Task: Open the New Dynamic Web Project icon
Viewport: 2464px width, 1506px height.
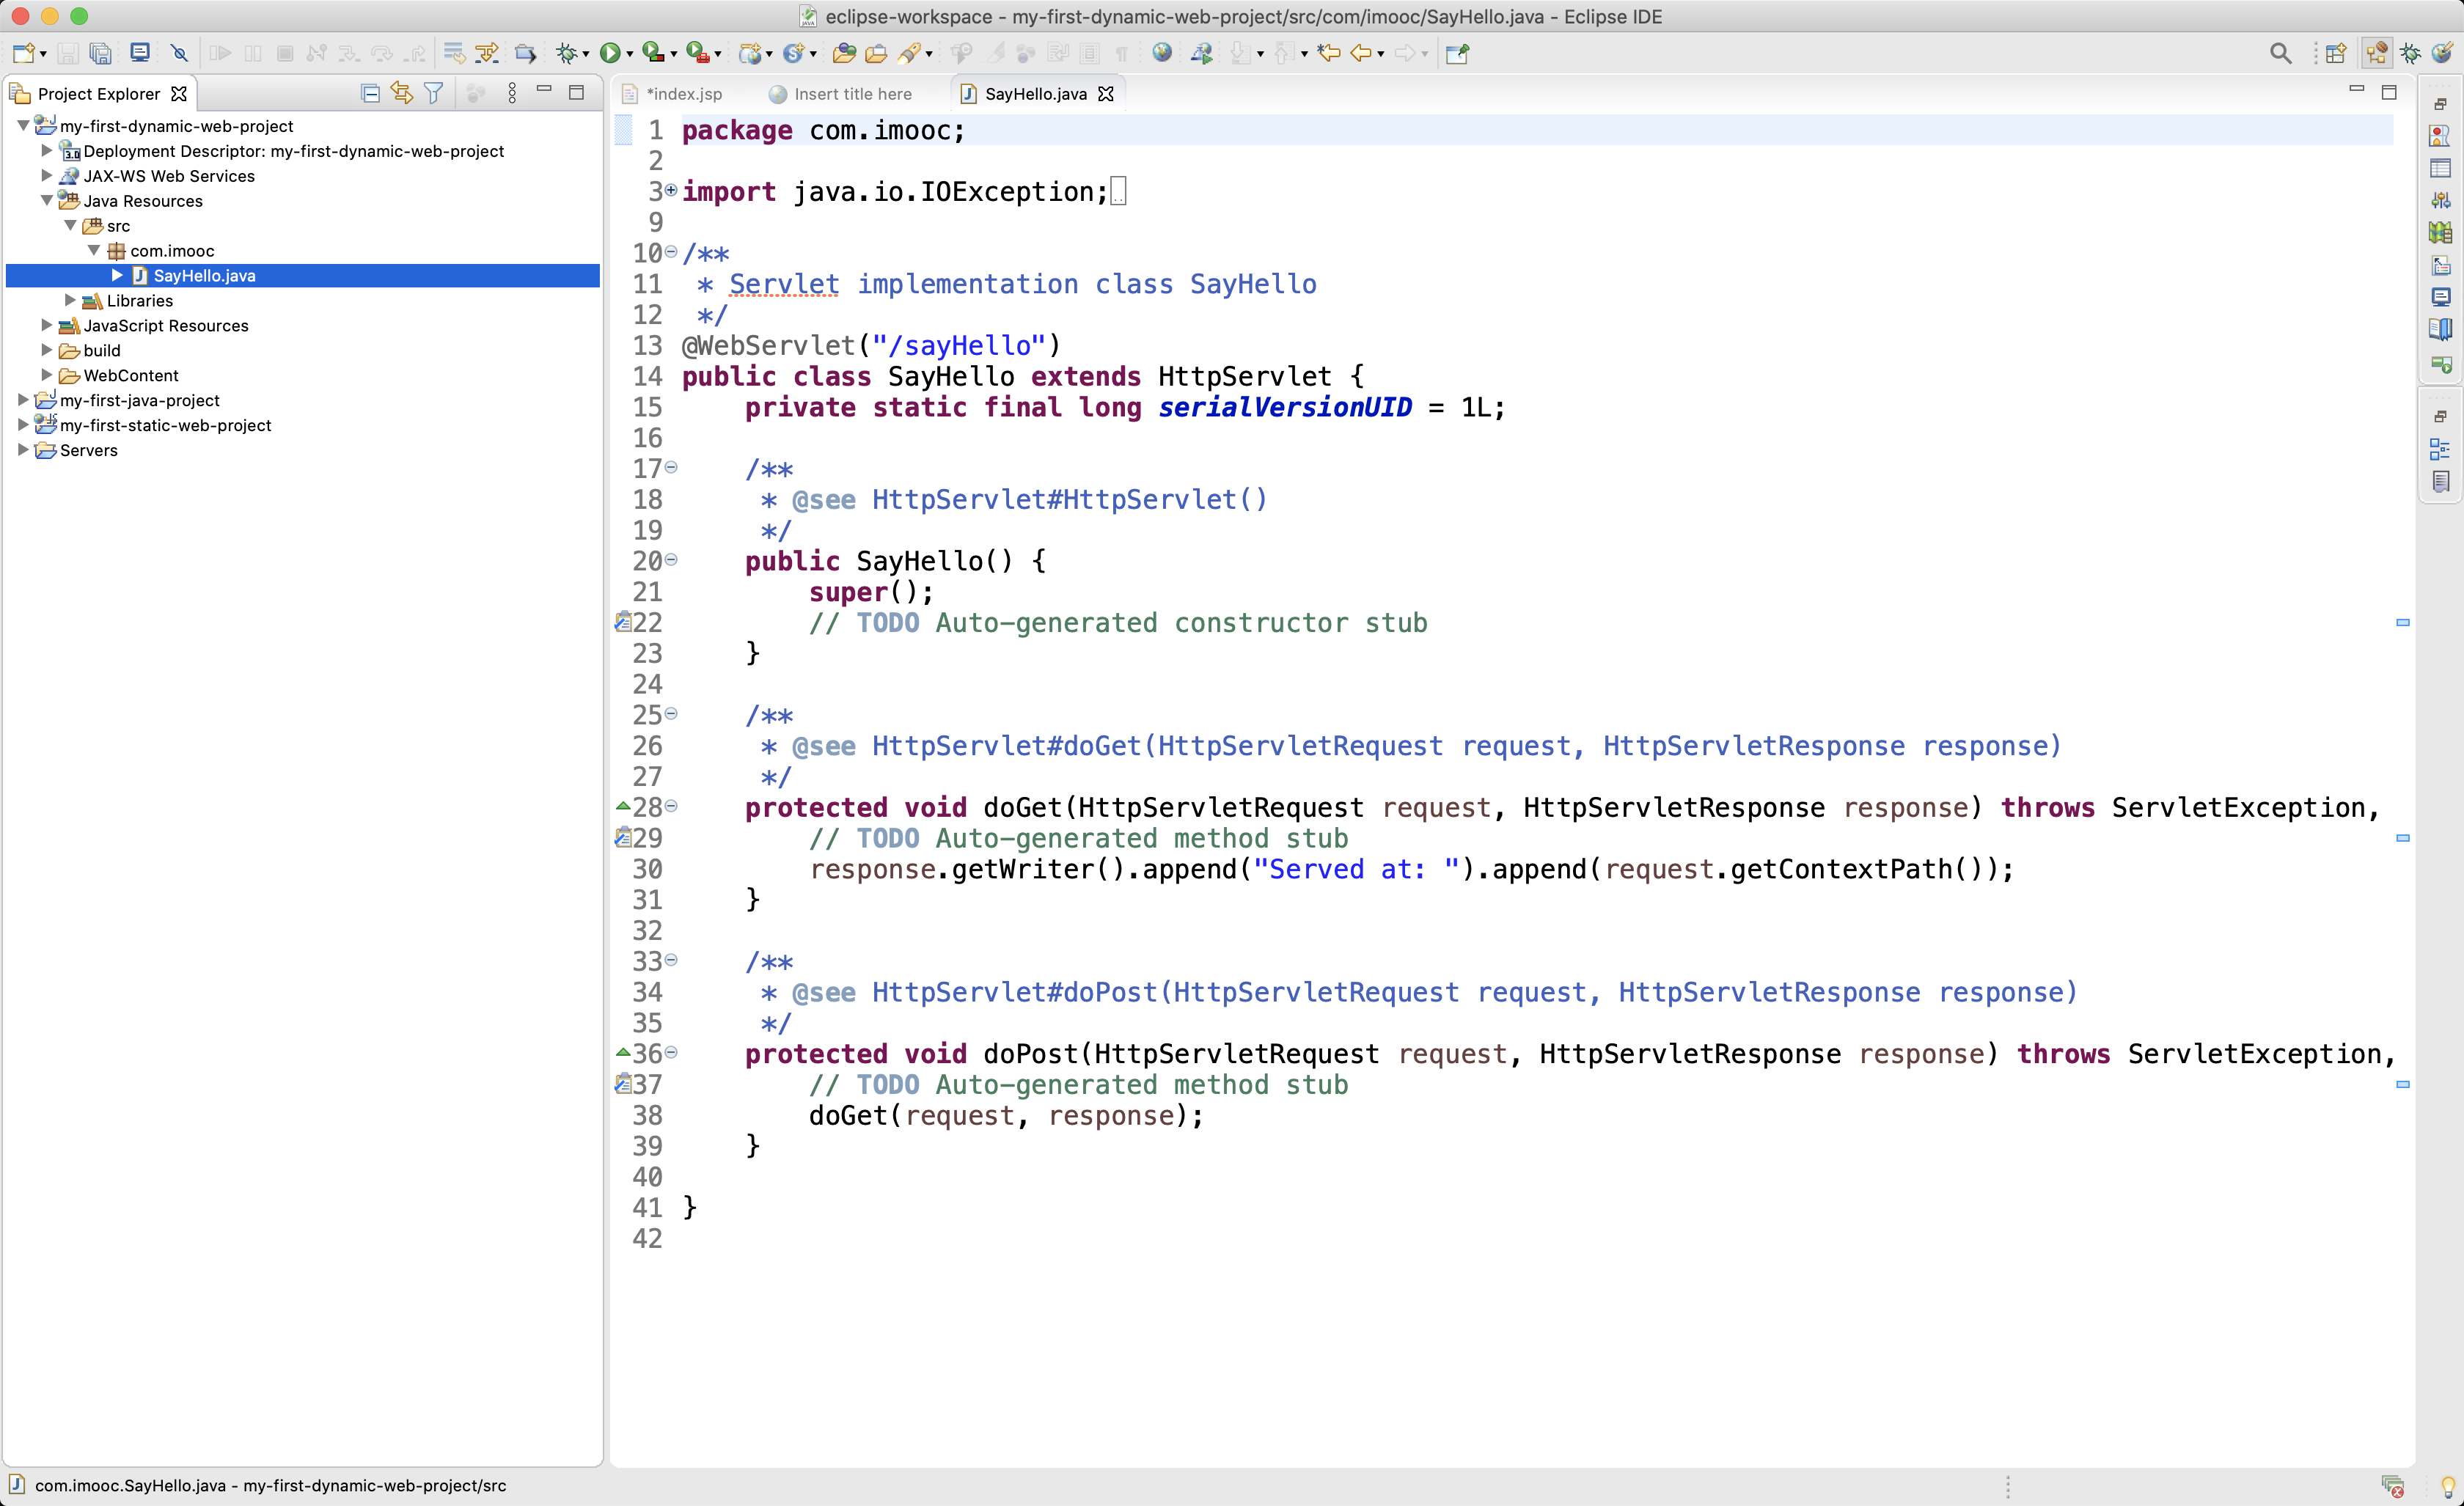Action: click(749, 53)
